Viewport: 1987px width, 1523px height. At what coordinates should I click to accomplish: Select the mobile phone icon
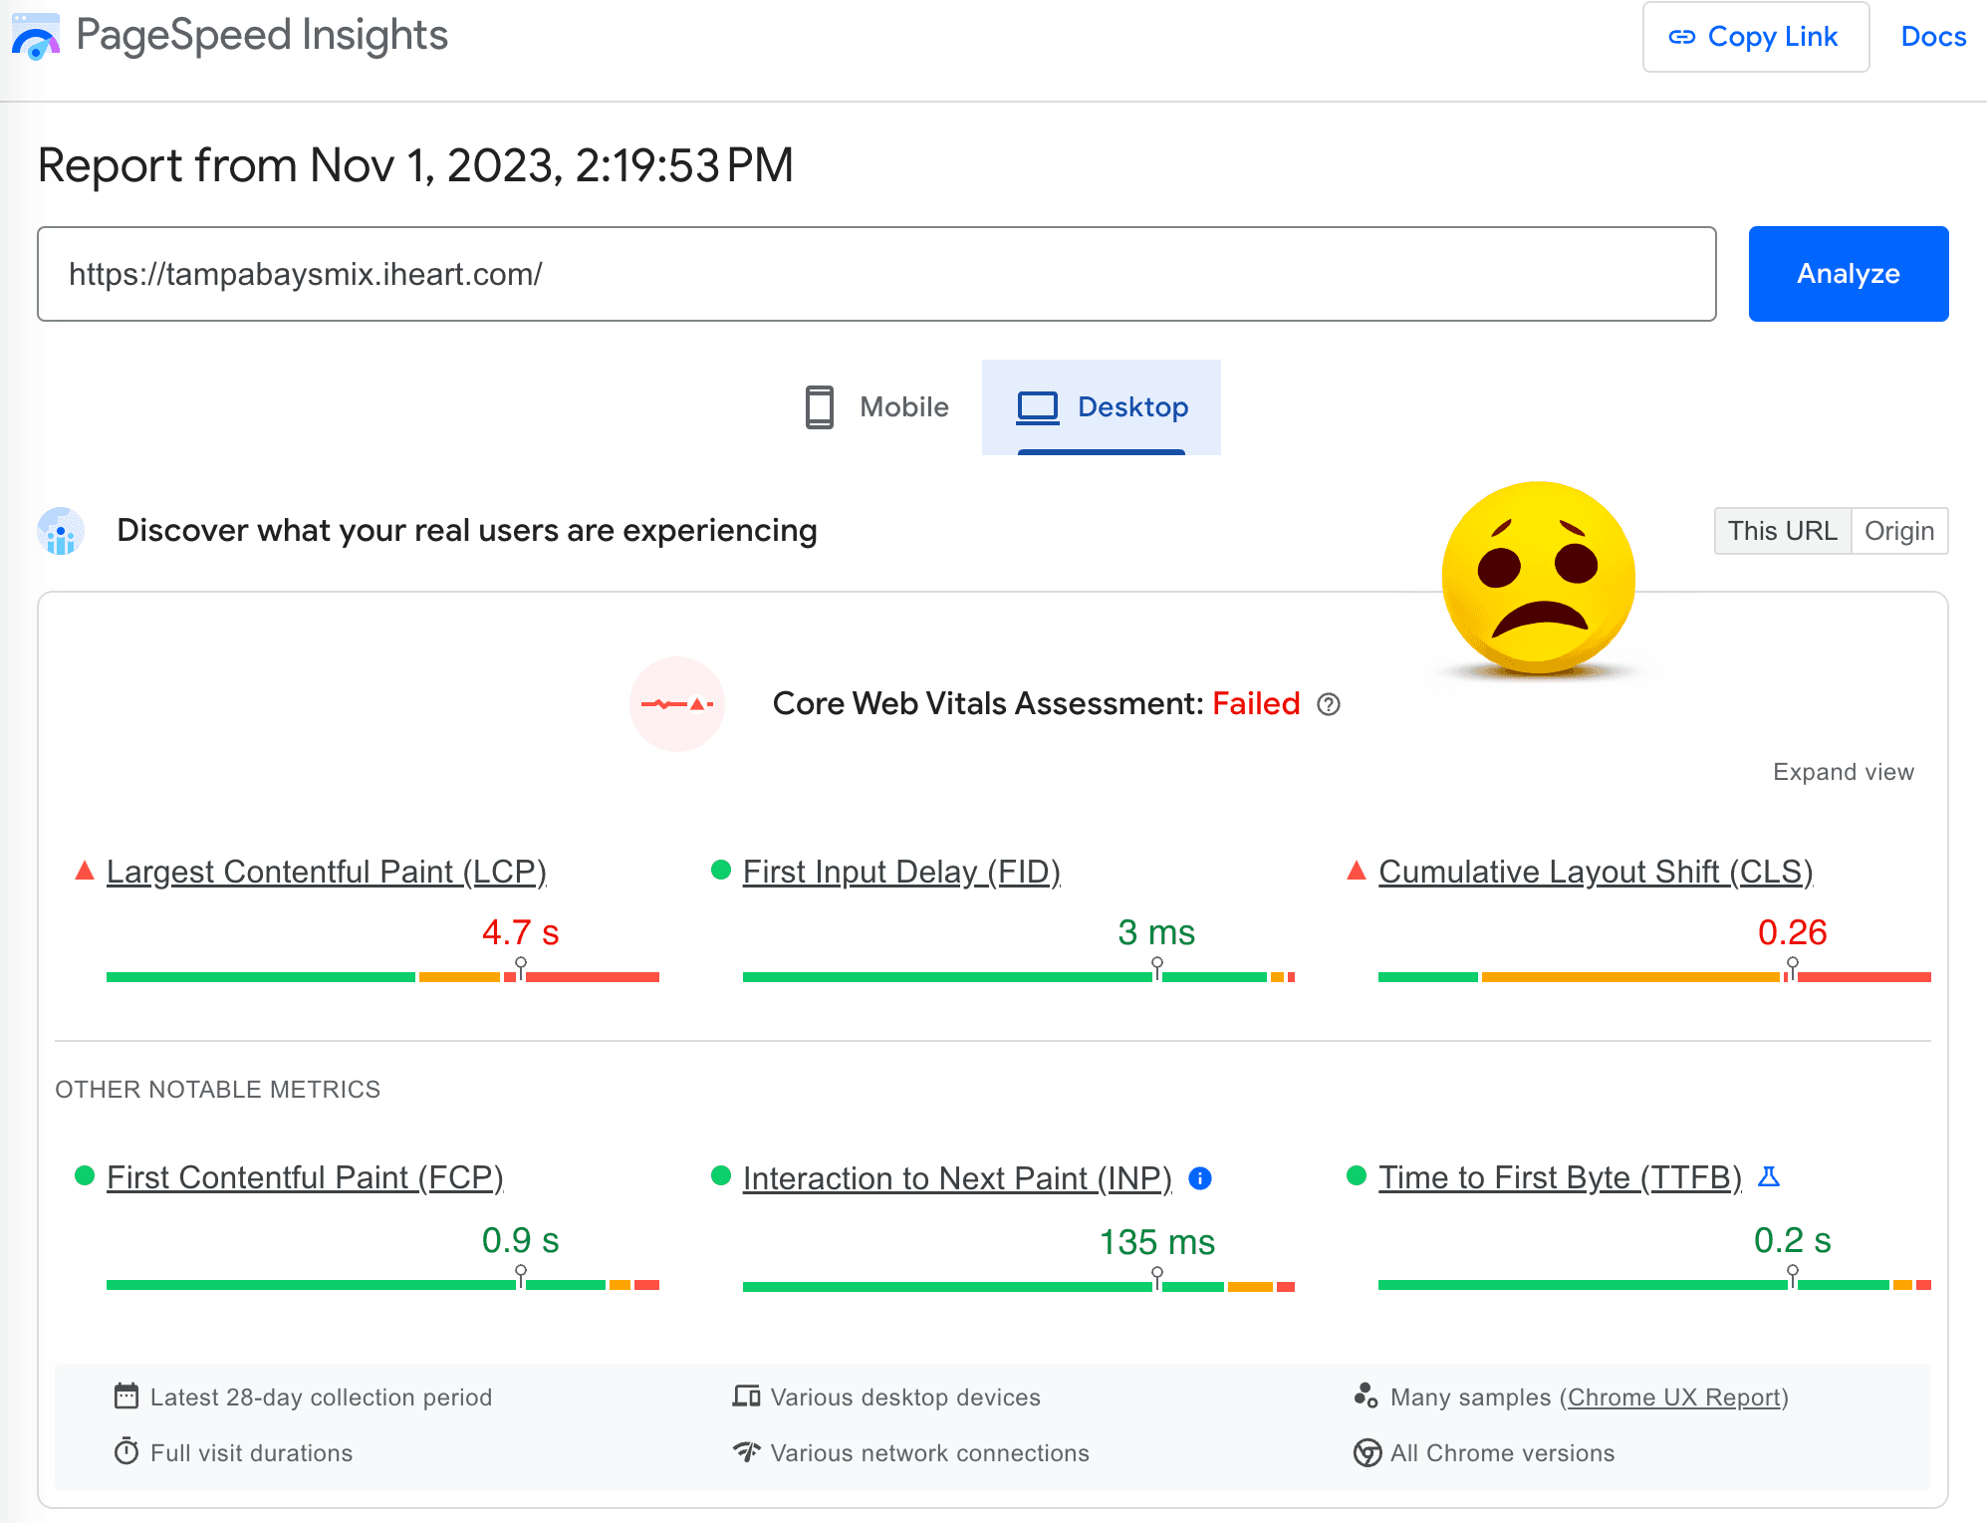coord(818,407)
